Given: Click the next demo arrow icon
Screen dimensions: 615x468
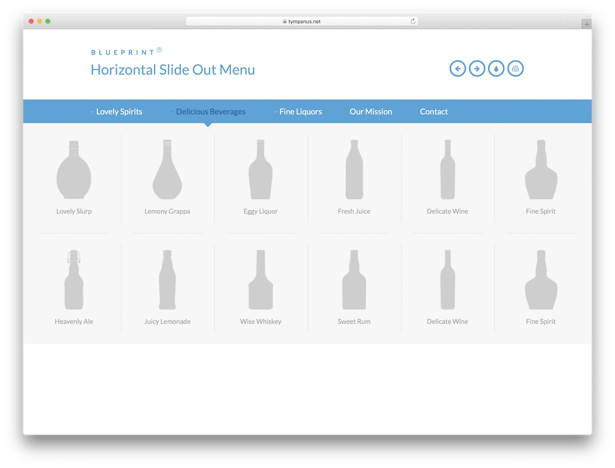Looking at the screenshot, I should [x=477, y=68].
